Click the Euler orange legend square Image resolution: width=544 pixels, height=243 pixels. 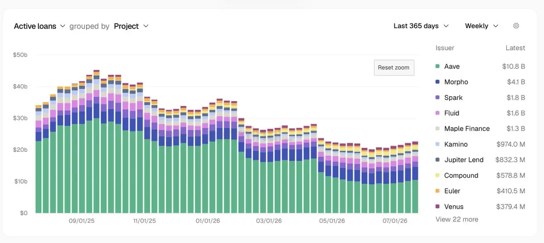(437, 191)
